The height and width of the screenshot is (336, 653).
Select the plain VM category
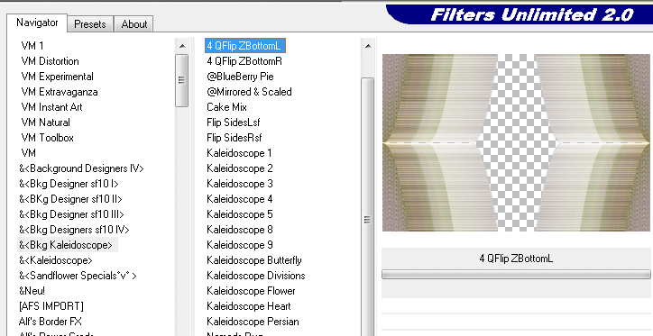[28, 153]
